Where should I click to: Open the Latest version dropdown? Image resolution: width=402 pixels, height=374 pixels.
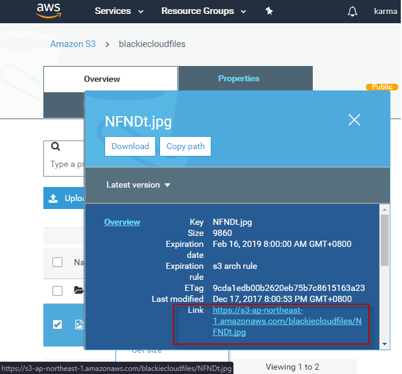tap(138, 185)
